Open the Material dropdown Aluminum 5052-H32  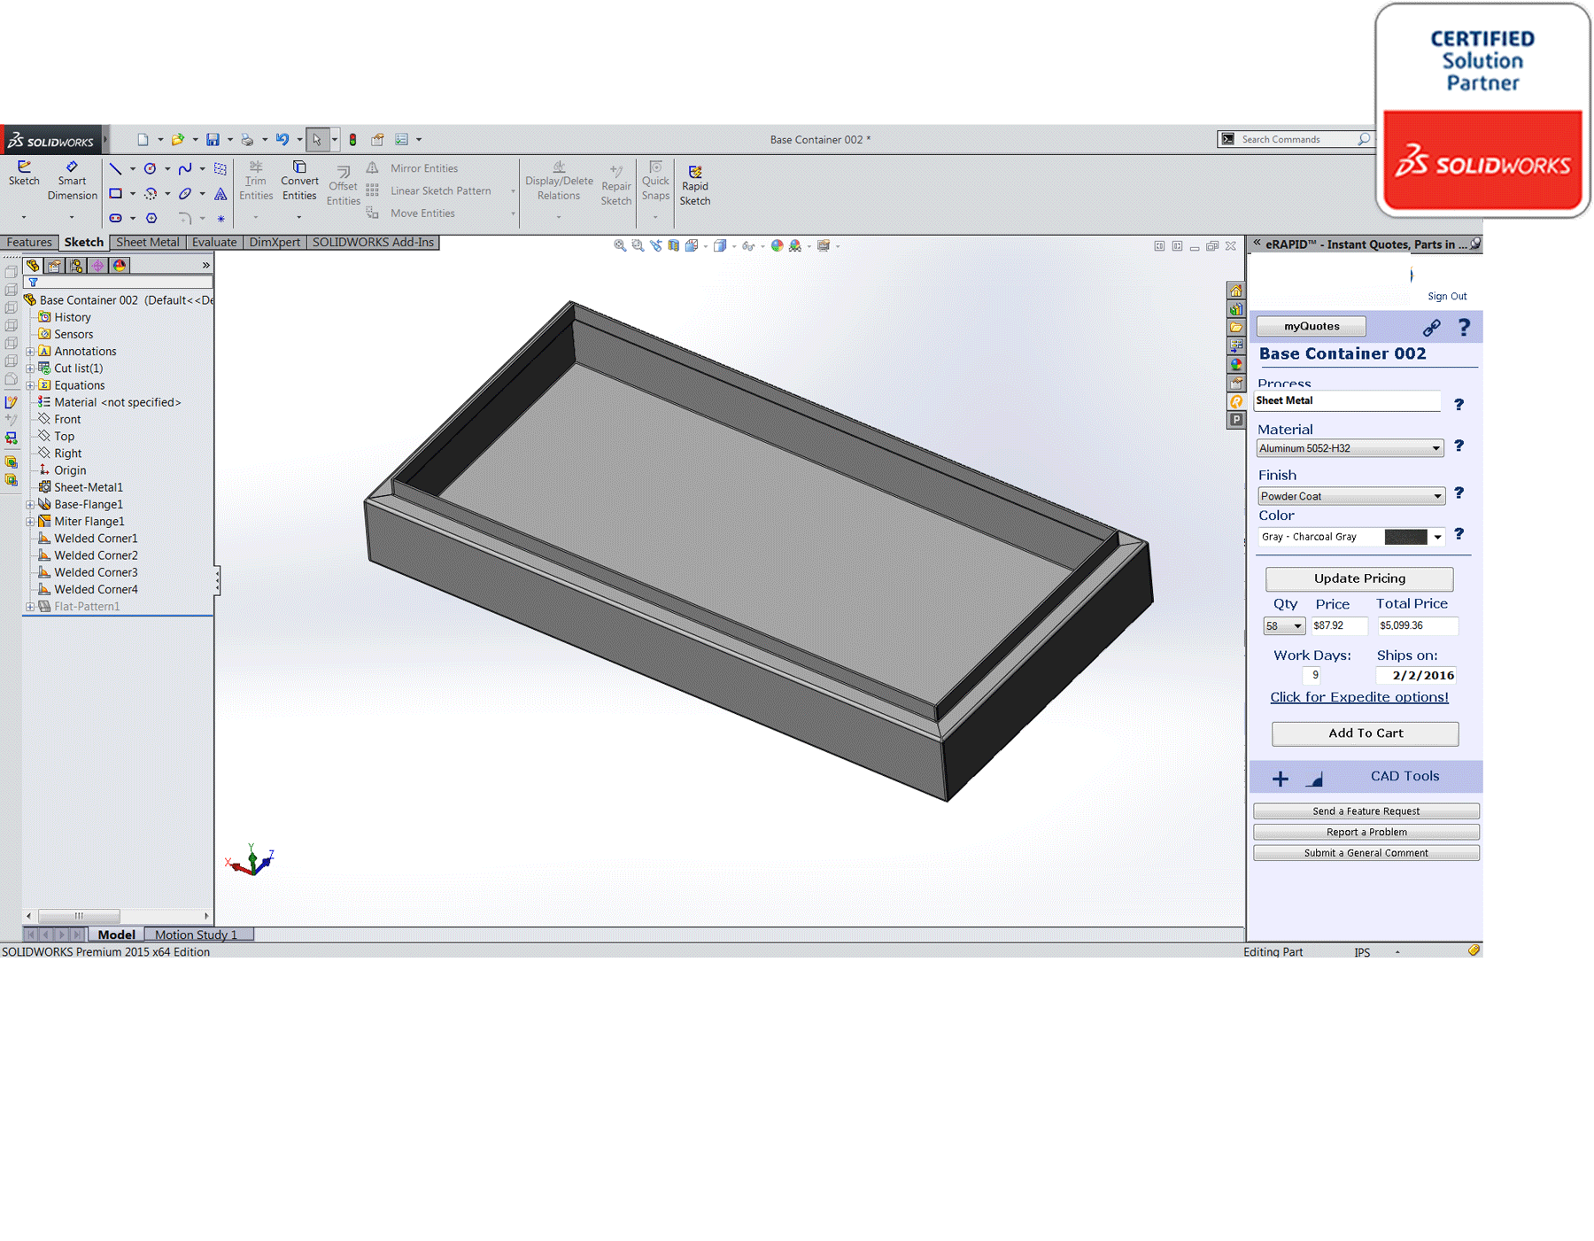(x=1350, y=448)
